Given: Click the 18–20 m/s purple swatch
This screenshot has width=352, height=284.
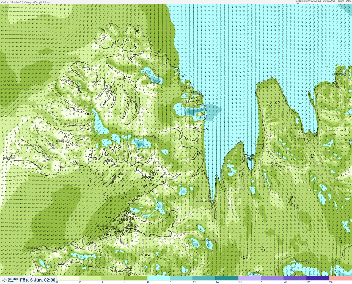Looking at the screenshot, I should click(272, 278).
